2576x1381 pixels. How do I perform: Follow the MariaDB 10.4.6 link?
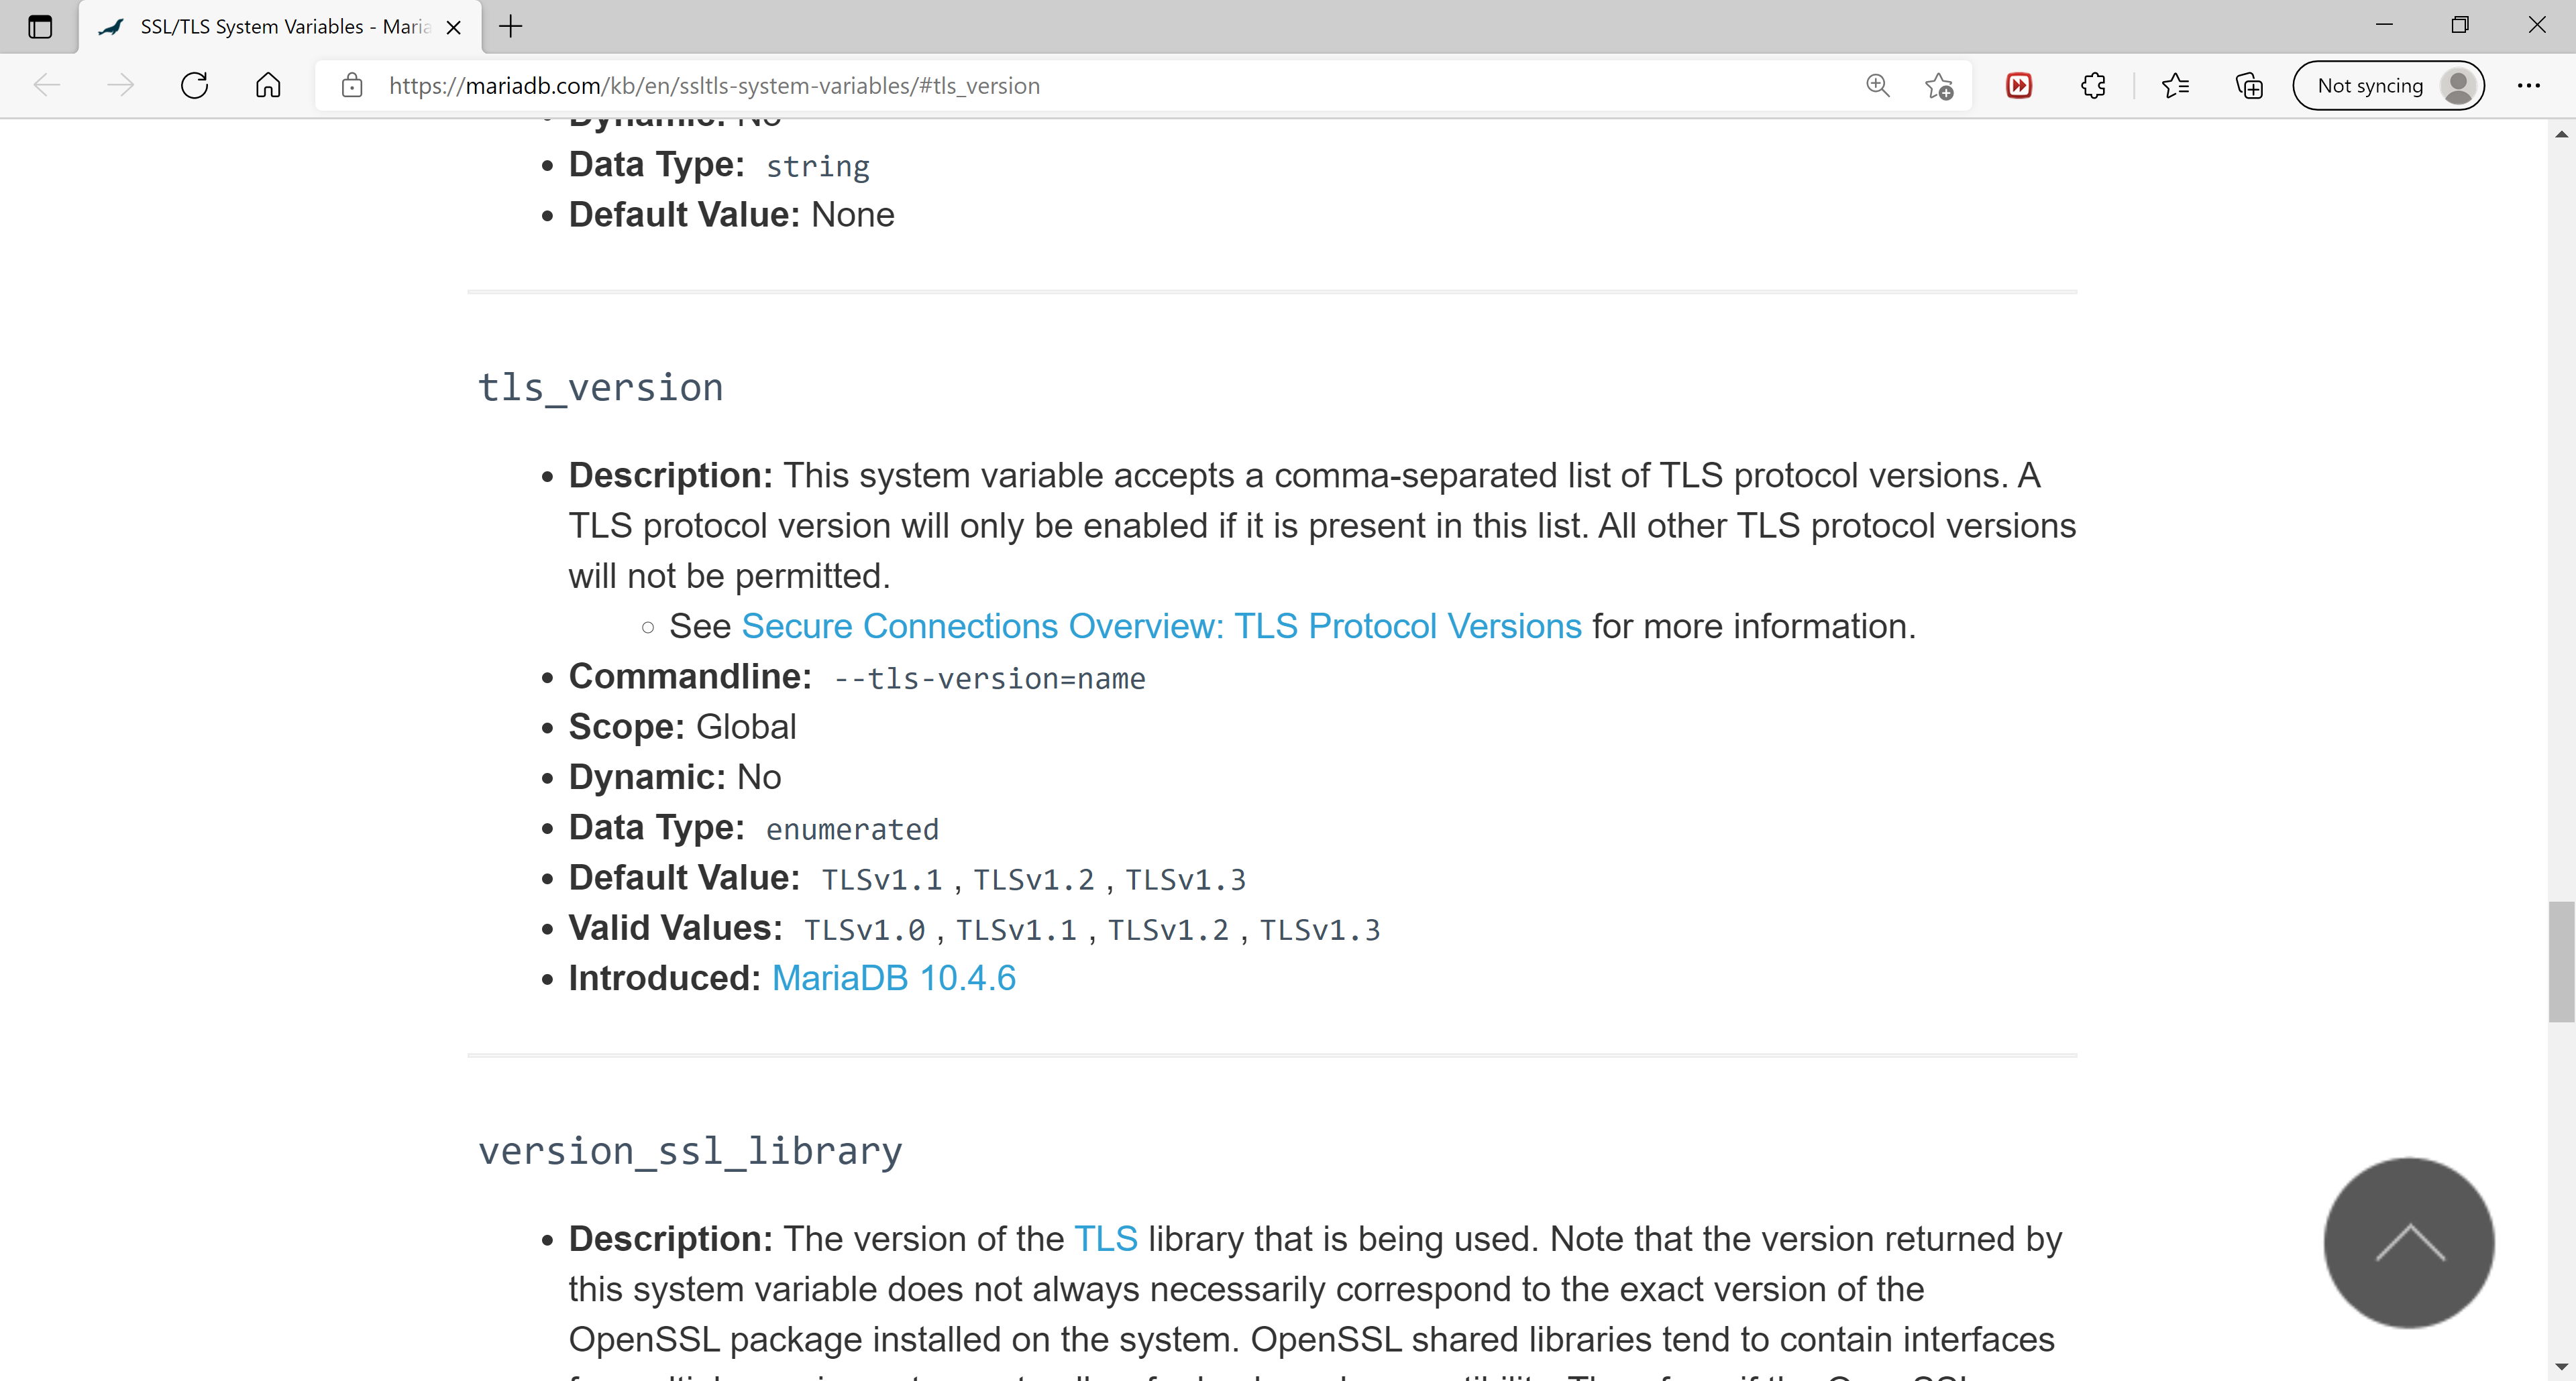[893, 978]
